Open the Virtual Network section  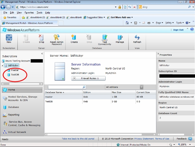coord(22,132)
